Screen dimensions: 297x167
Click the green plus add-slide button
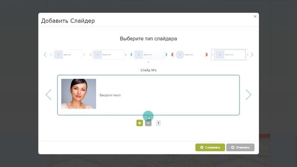(x=140, y=123)
